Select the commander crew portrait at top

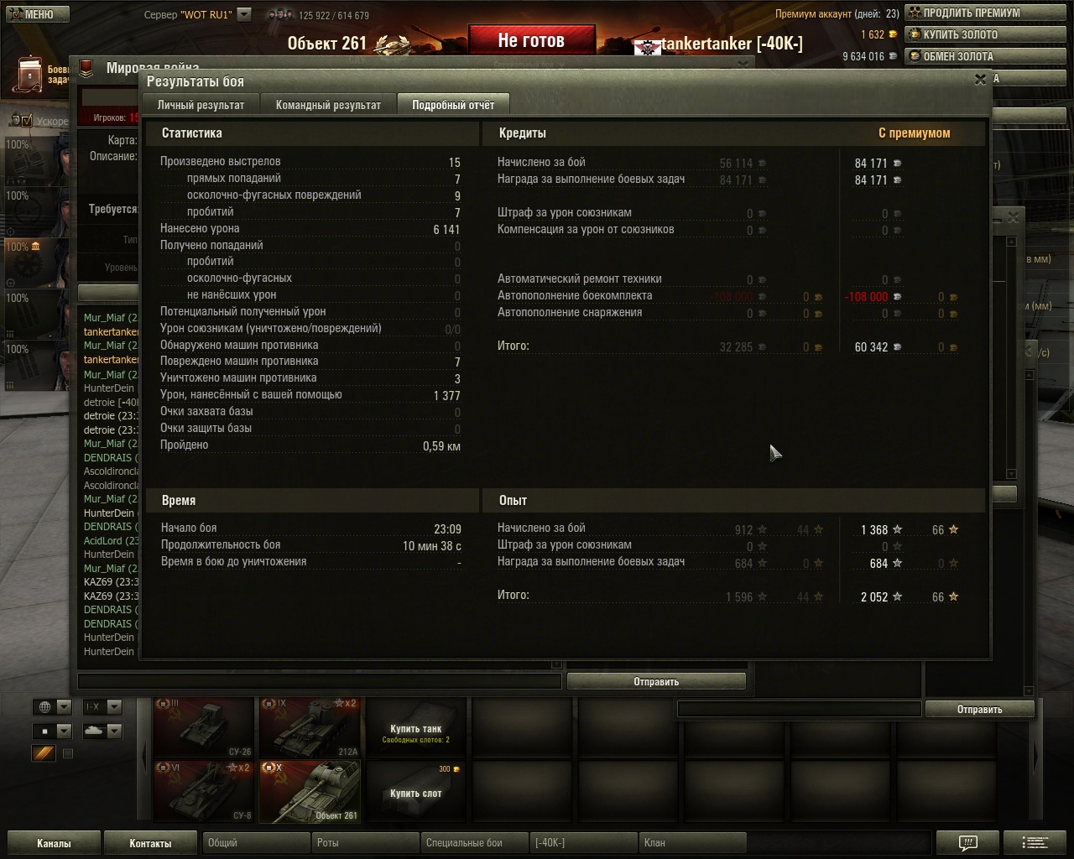click(38, 160)
